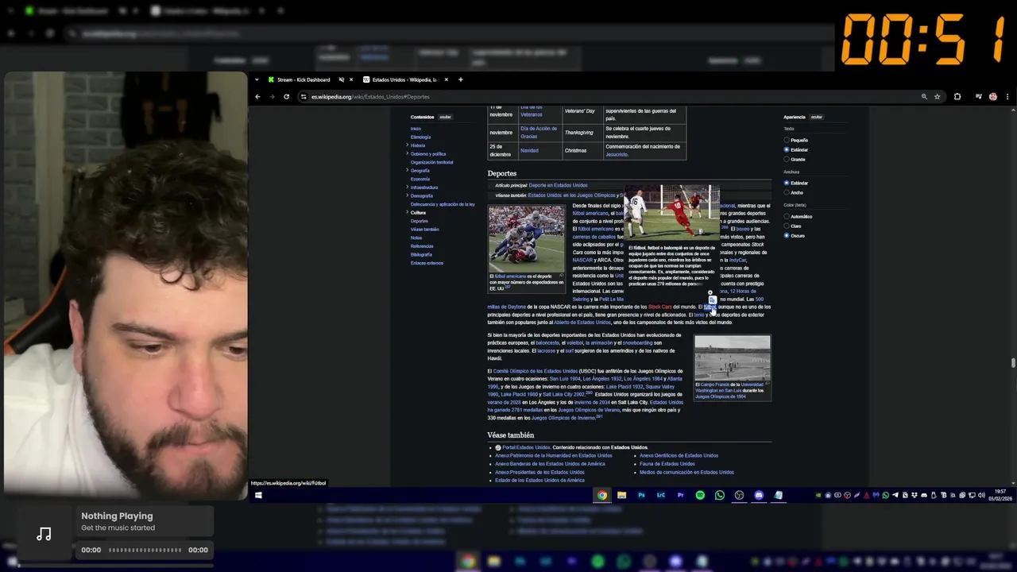Viewport: 1017px width, 572px height.
Task: Open WhatsApp from the taskbar
Action: (x=720, y=495)
